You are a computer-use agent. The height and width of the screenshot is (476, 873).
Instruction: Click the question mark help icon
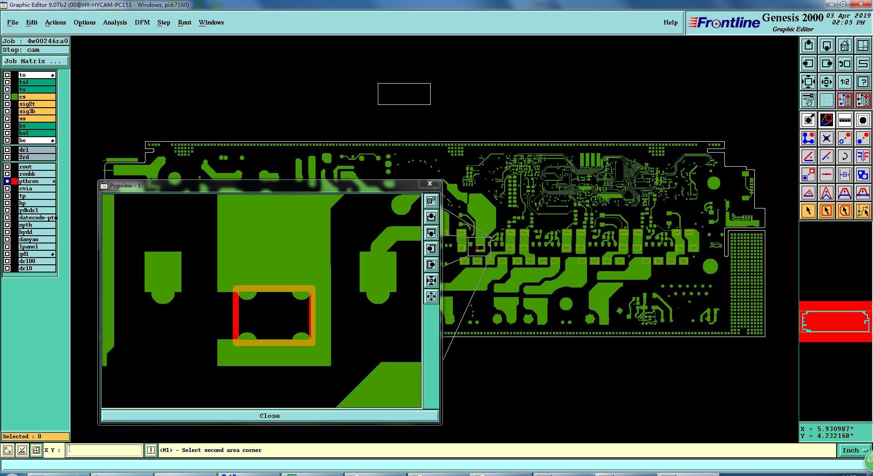pyautogui.click(x=863, y=82)
